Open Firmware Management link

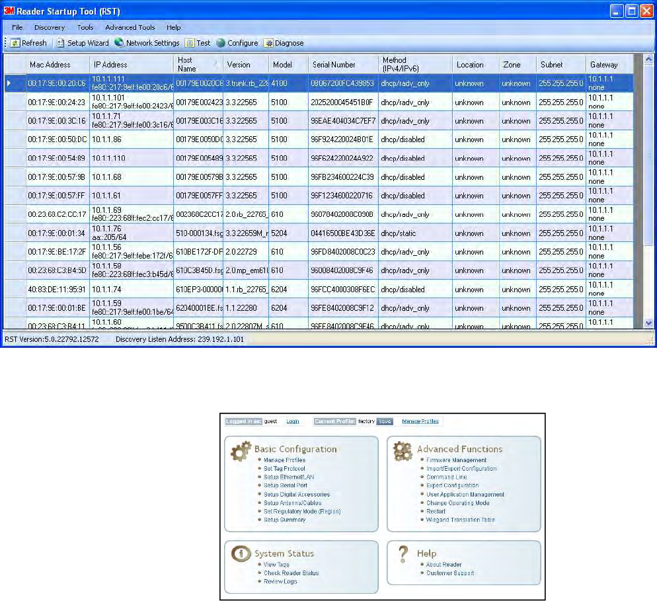[x=456, y=460]
